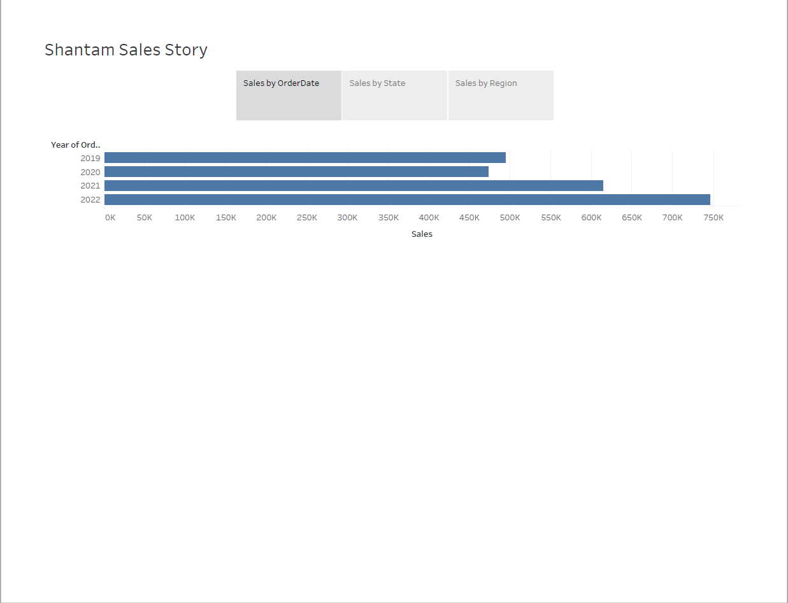Select the 0K axis tick label

click(x=110, y=217)
